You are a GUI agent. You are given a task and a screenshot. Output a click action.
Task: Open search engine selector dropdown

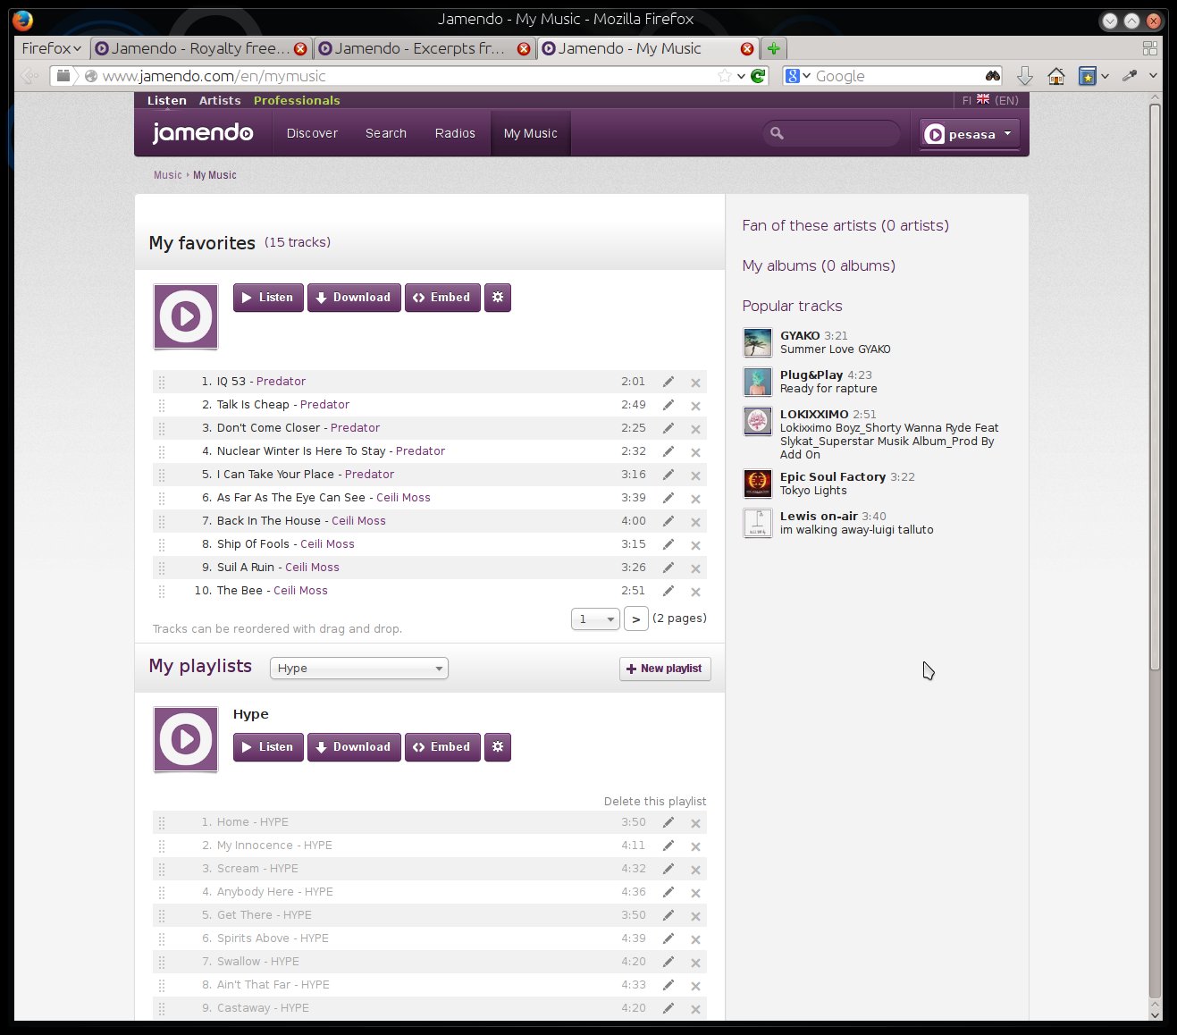coord(799,76)
